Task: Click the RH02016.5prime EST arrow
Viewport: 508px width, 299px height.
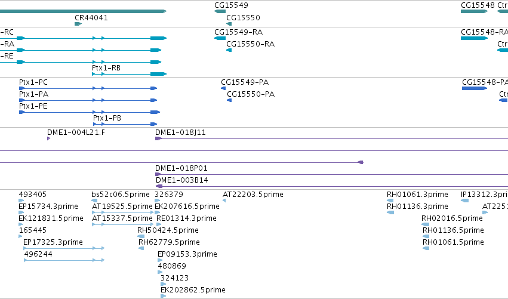Action: coord(425,224)
